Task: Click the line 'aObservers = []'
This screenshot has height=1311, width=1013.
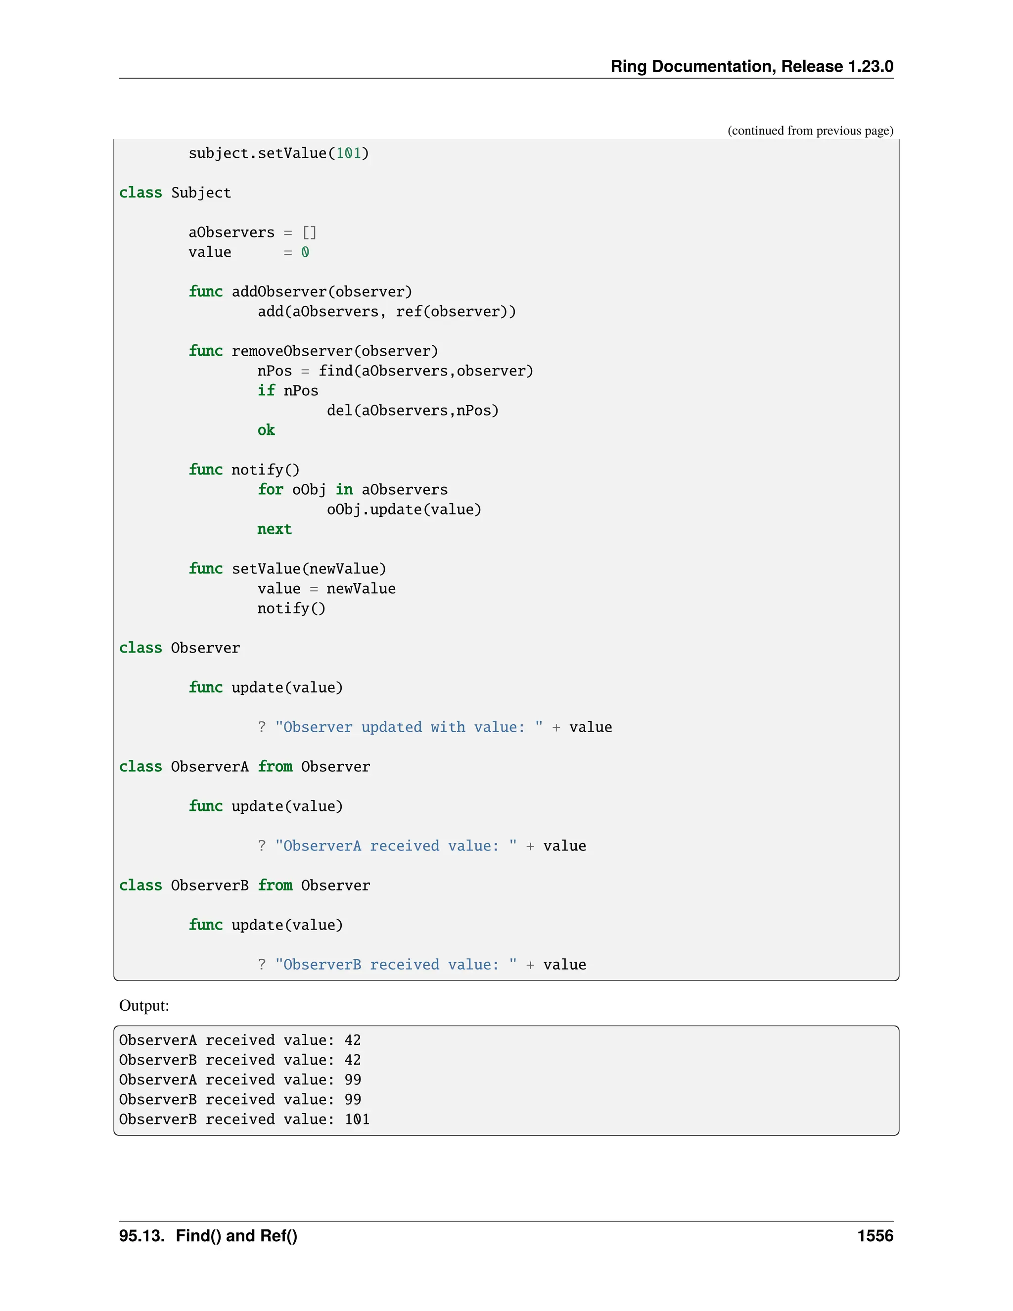Action: click(x=252, y=233)
